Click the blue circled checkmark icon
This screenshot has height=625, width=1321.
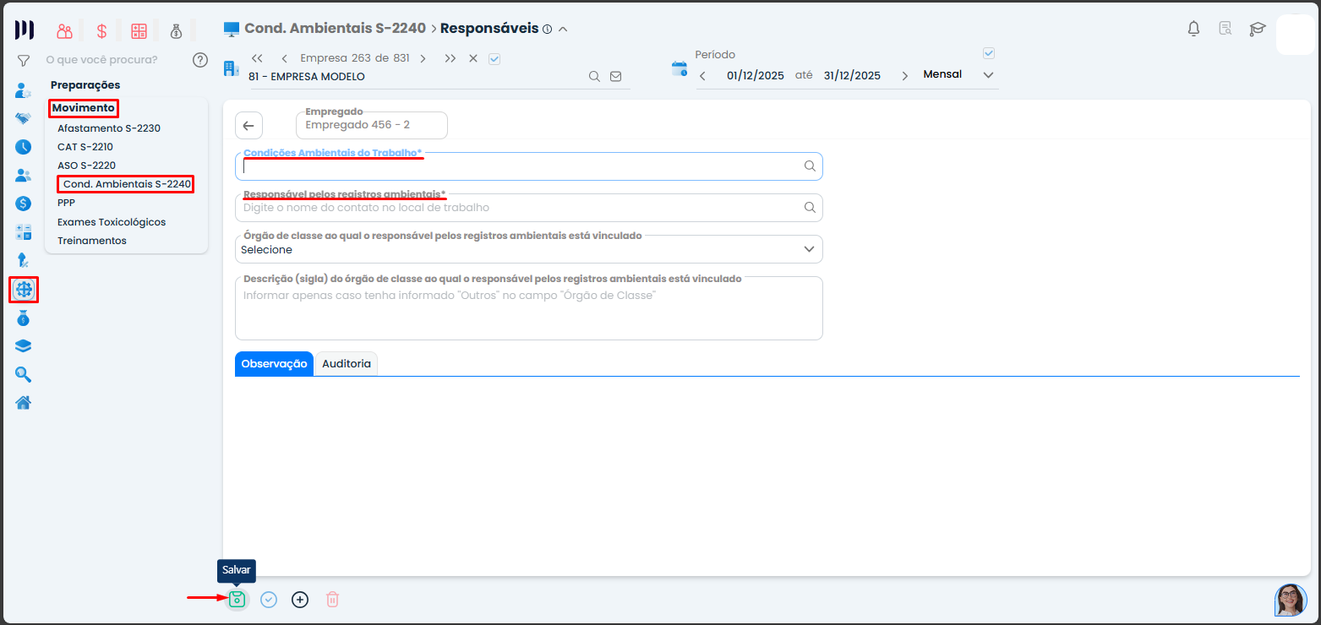[269, 600]
